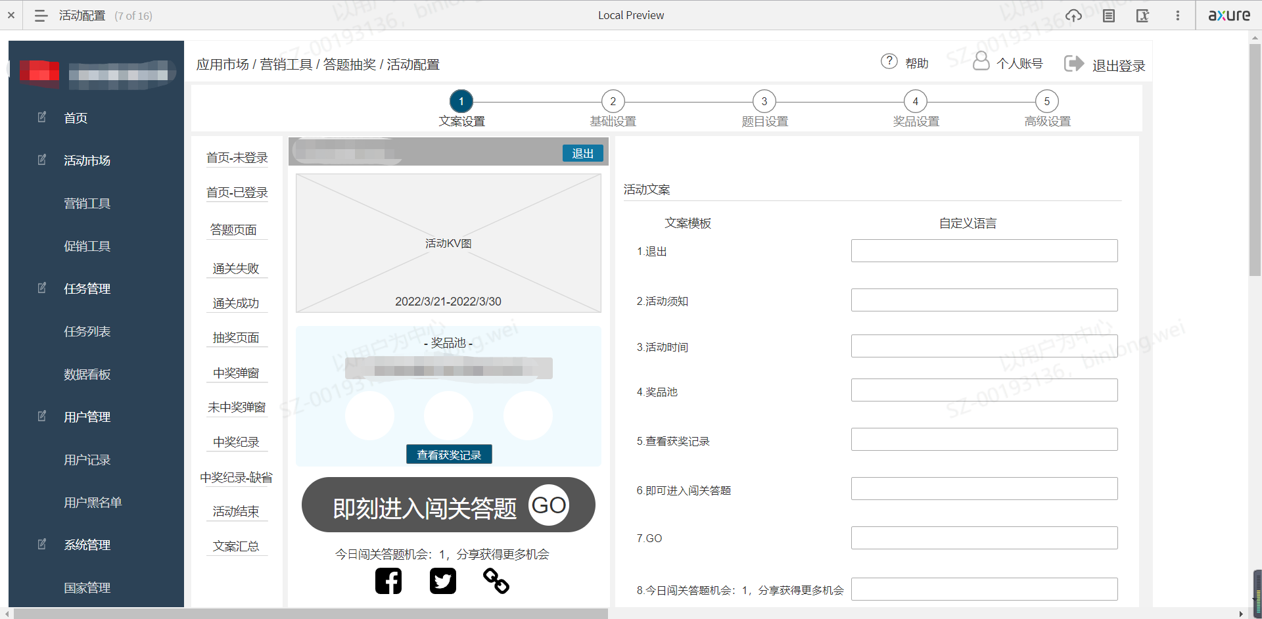The image size is (1262, 619).
Task: Select the 首页-已登录 page link
Action: pos(237,193)
